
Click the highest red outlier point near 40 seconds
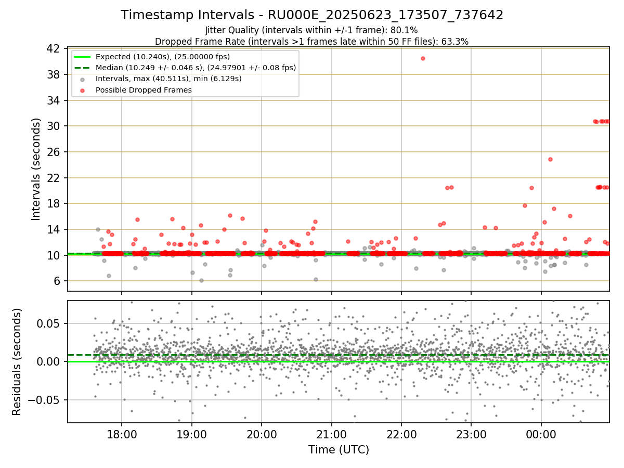[x=423, y=58]
